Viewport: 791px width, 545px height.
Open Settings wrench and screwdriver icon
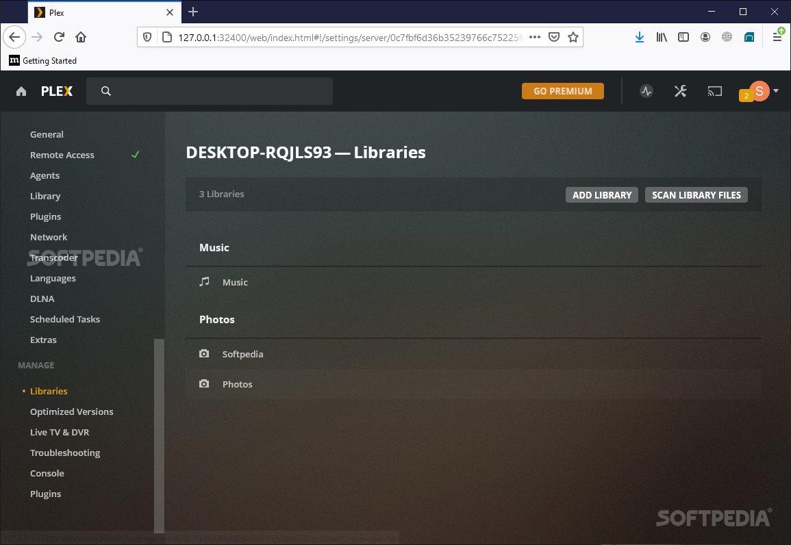click(x=681, y=91)
